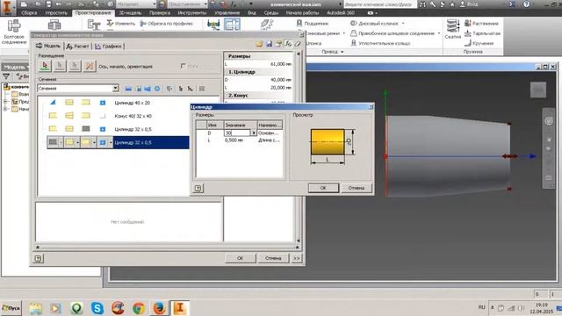
Task: Click the first placement (axis selection) button
Action: (x=45, y=66)
